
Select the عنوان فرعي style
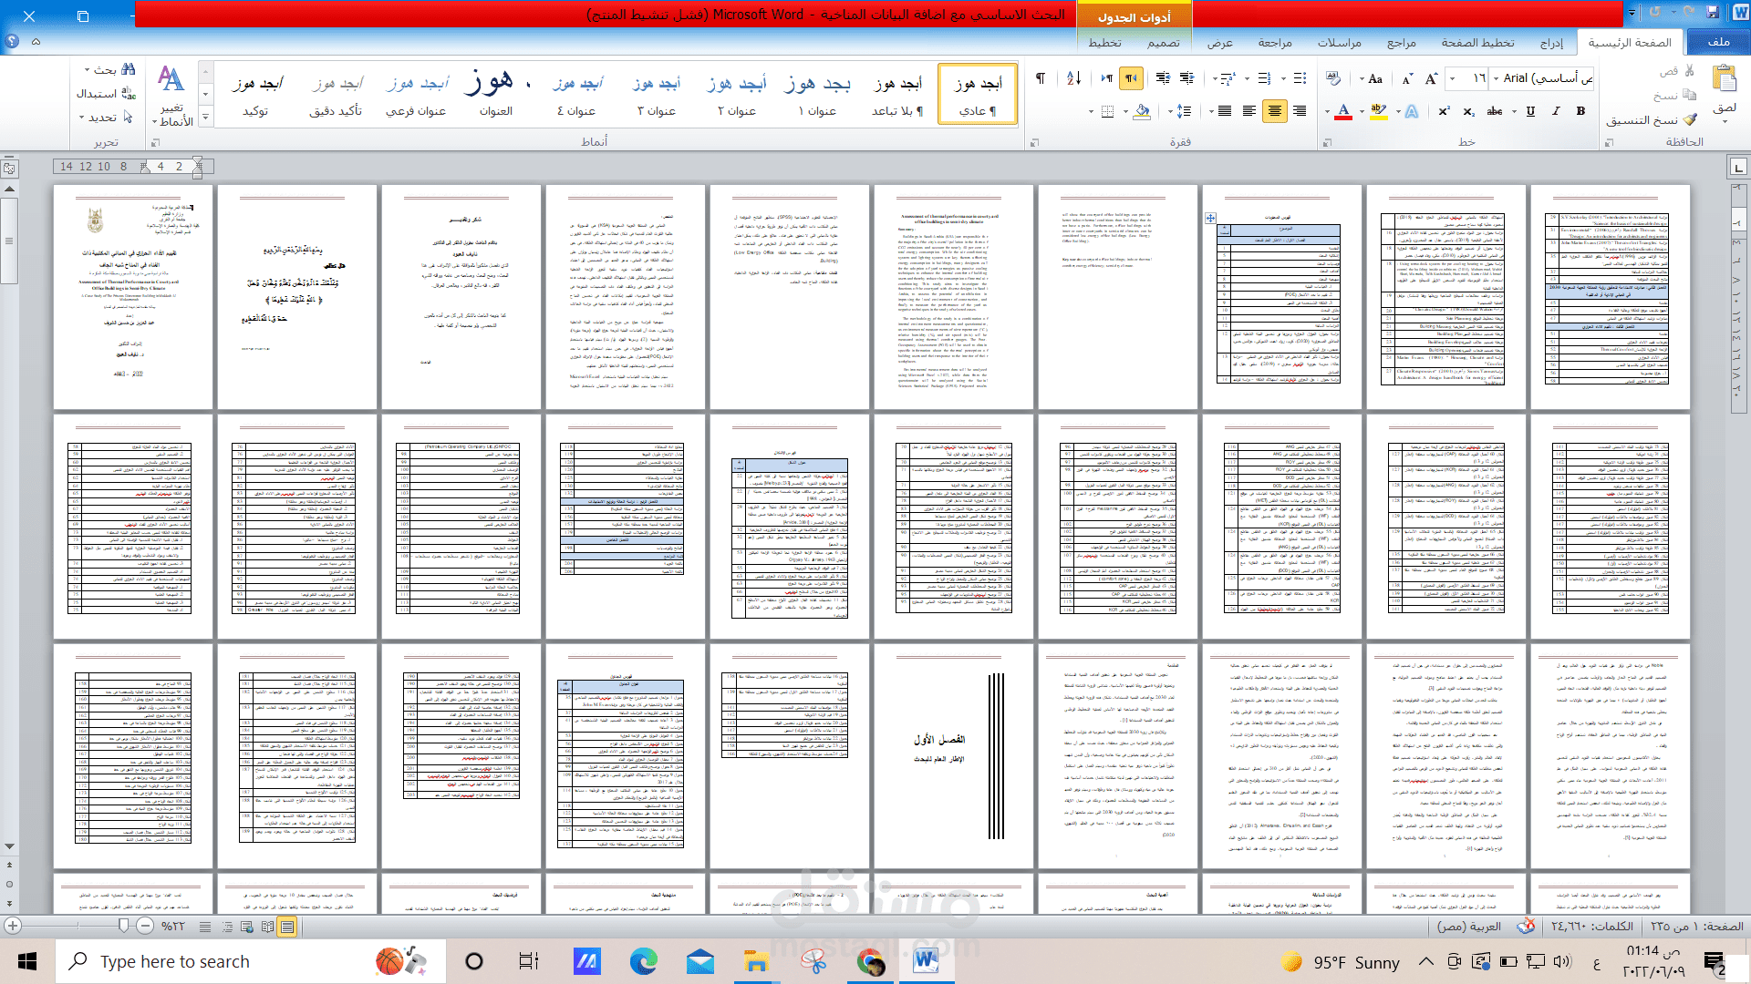[x=416, y=94]
